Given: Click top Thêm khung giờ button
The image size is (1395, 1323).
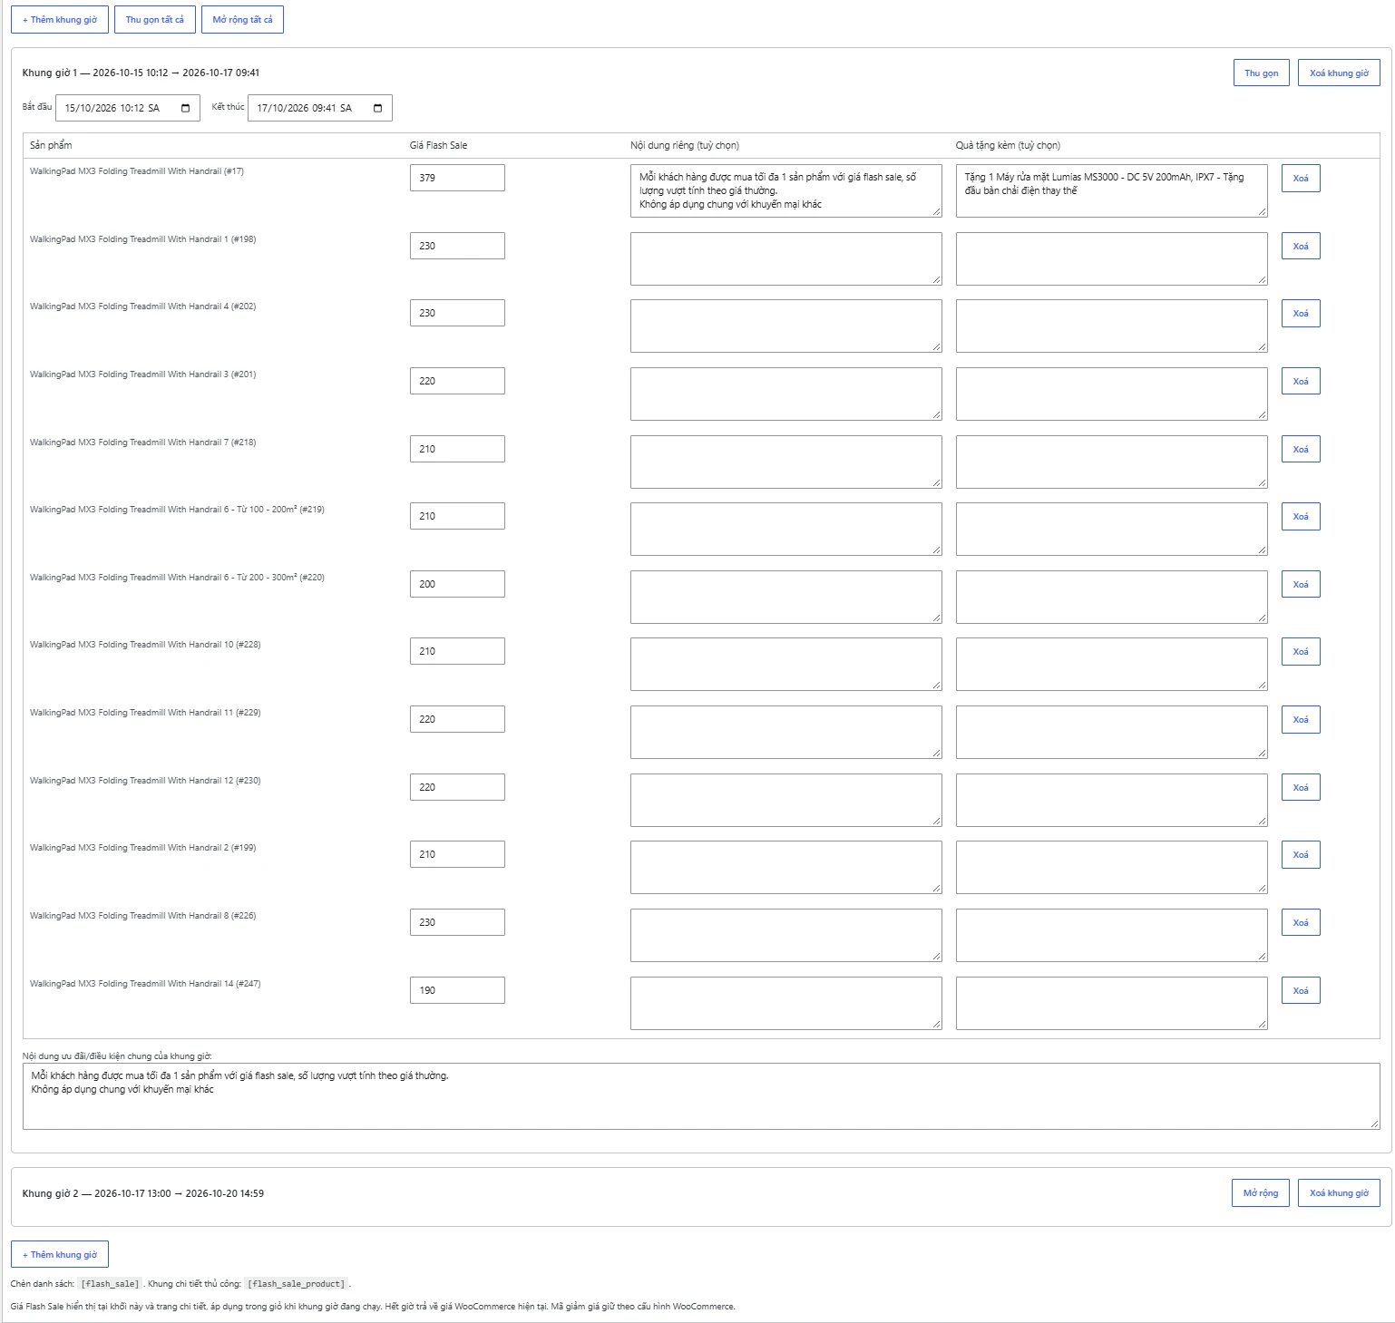Looking at the screenshot, I should 60,19.
